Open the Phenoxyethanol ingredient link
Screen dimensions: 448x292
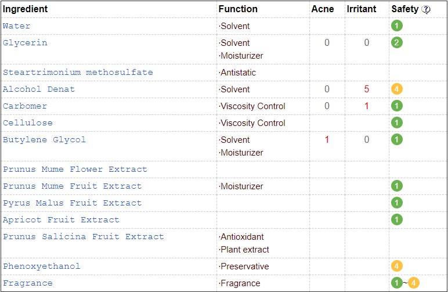(x=42, y=266)
